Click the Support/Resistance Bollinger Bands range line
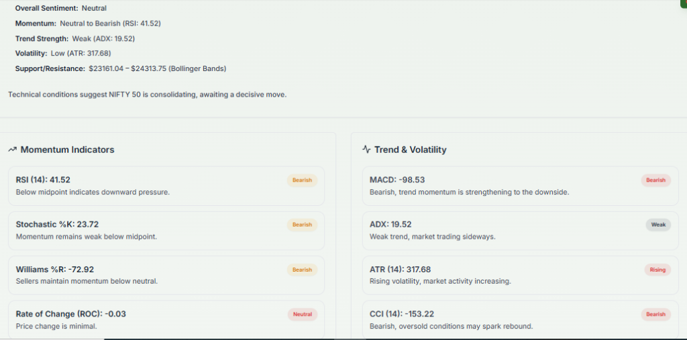This screenshot has width=687, height=340. [x=121, y=69]
